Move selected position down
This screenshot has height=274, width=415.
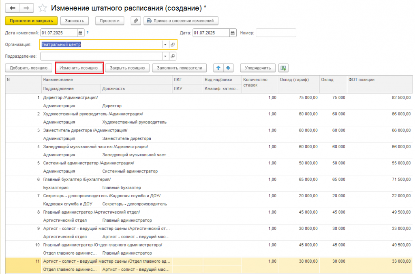(x=228, y=68)
